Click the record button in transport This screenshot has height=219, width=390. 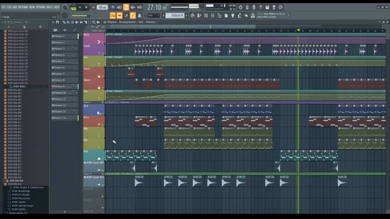click(93, 7)
